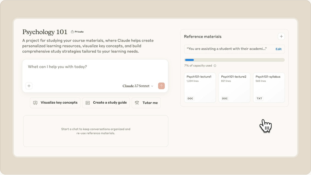Click the capacity used info icon

[x=215, y=66]
